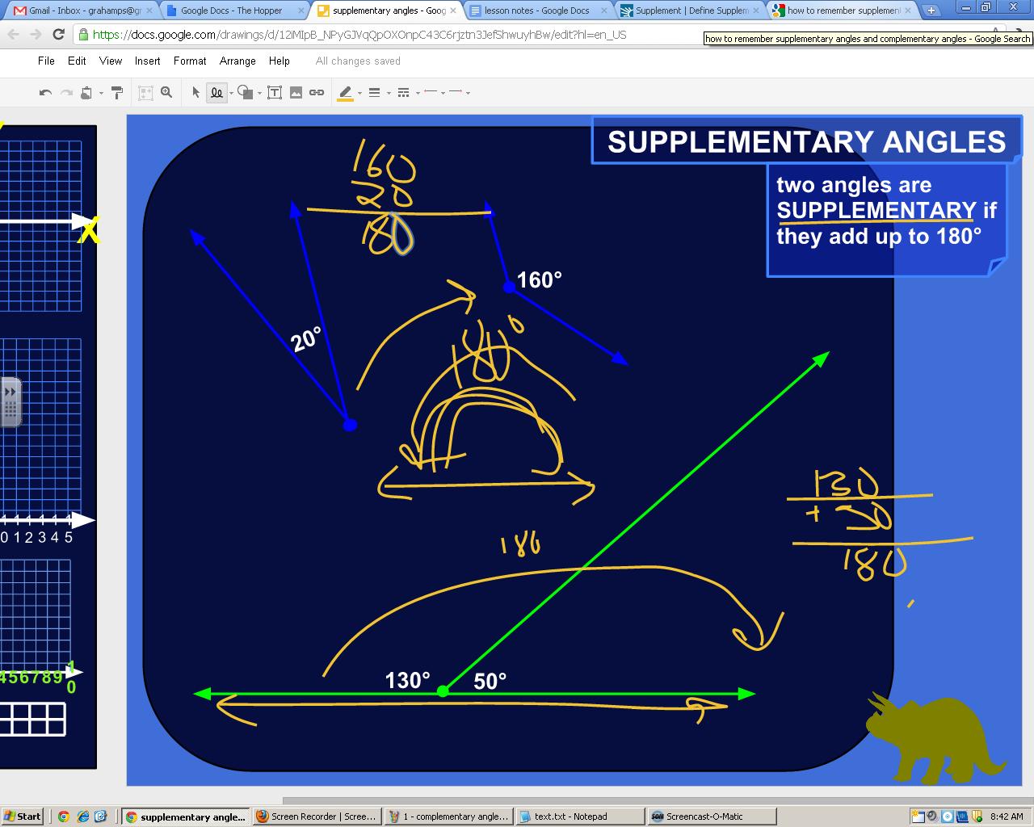Reload the page with the refresh icon
Viewport: 1034px width, 827px height.
click(x=58, y=35)
